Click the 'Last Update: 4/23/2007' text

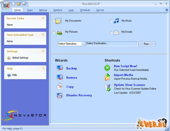coord(127,93)
